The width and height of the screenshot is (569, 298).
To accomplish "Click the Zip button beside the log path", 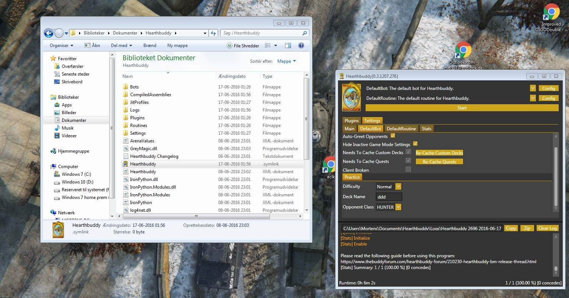I will 527,228.
